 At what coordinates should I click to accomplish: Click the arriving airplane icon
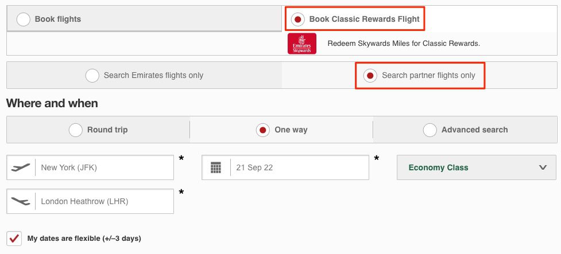(x=21, y=201)
